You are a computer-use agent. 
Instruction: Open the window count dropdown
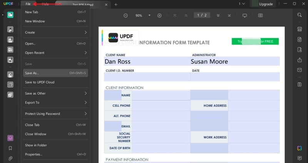click(x=242, y=4)
